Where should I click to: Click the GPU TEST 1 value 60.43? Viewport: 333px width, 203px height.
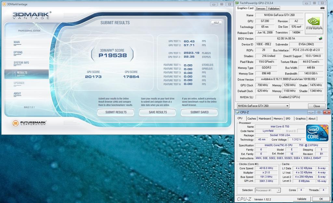[x=189, y=41]
